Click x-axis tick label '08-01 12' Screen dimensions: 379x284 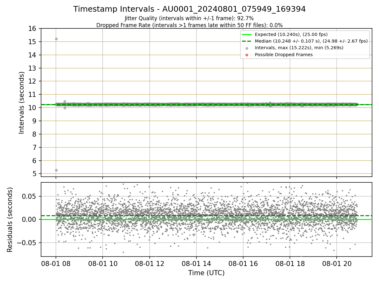[149, 263]
